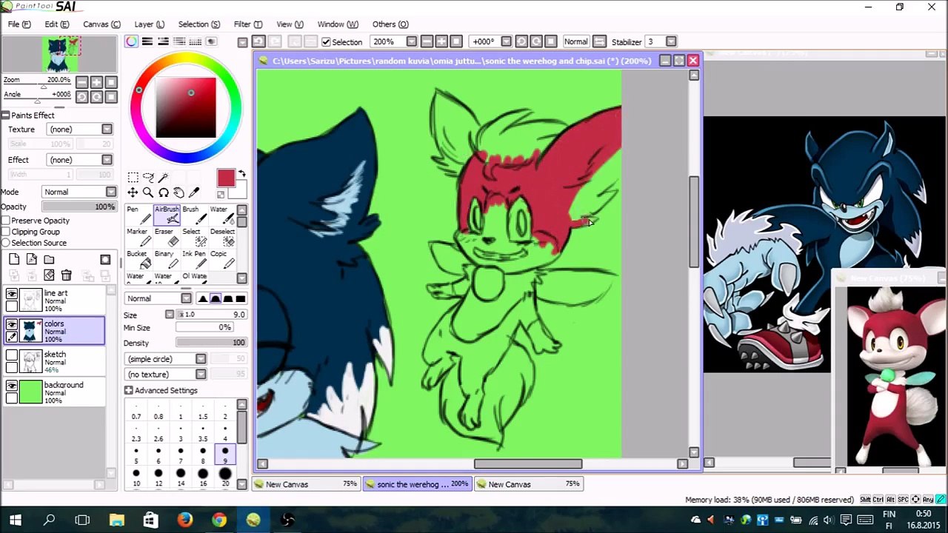Expand the Advanced Settings section
Image resolution: width=948 pixels, height=533 pixels.
[129, 390]
